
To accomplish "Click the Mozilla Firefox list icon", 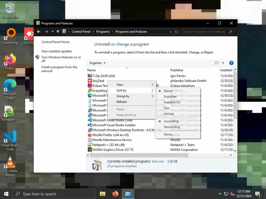I will point(90,135).
